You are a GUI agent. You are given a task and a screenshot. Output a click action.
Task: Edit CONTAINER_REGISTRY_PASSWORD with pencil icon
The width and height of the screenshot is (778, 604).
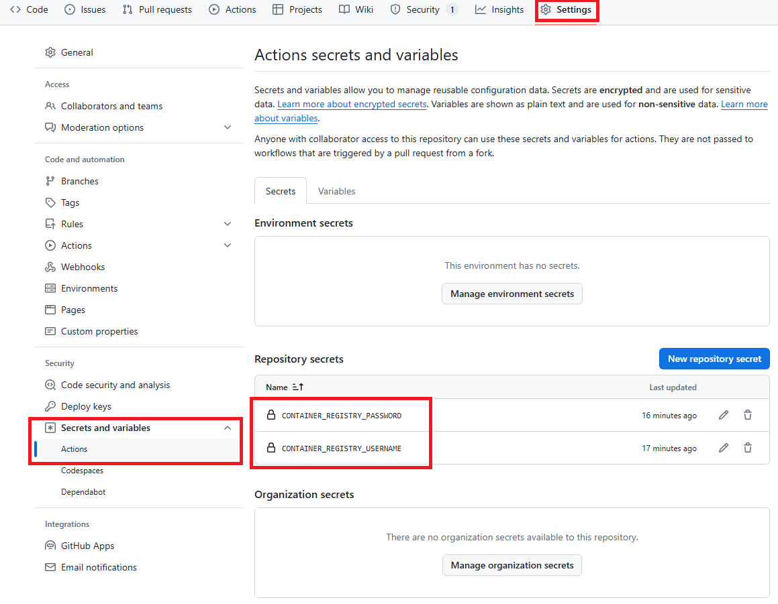click(724, 415)
